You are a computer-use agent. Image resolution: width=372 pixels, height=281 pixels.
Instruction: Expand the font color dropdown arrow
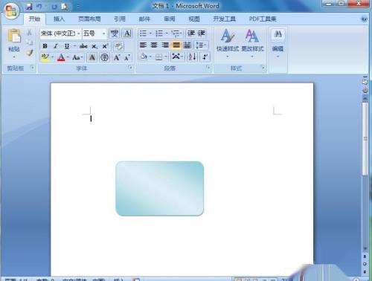68,57
